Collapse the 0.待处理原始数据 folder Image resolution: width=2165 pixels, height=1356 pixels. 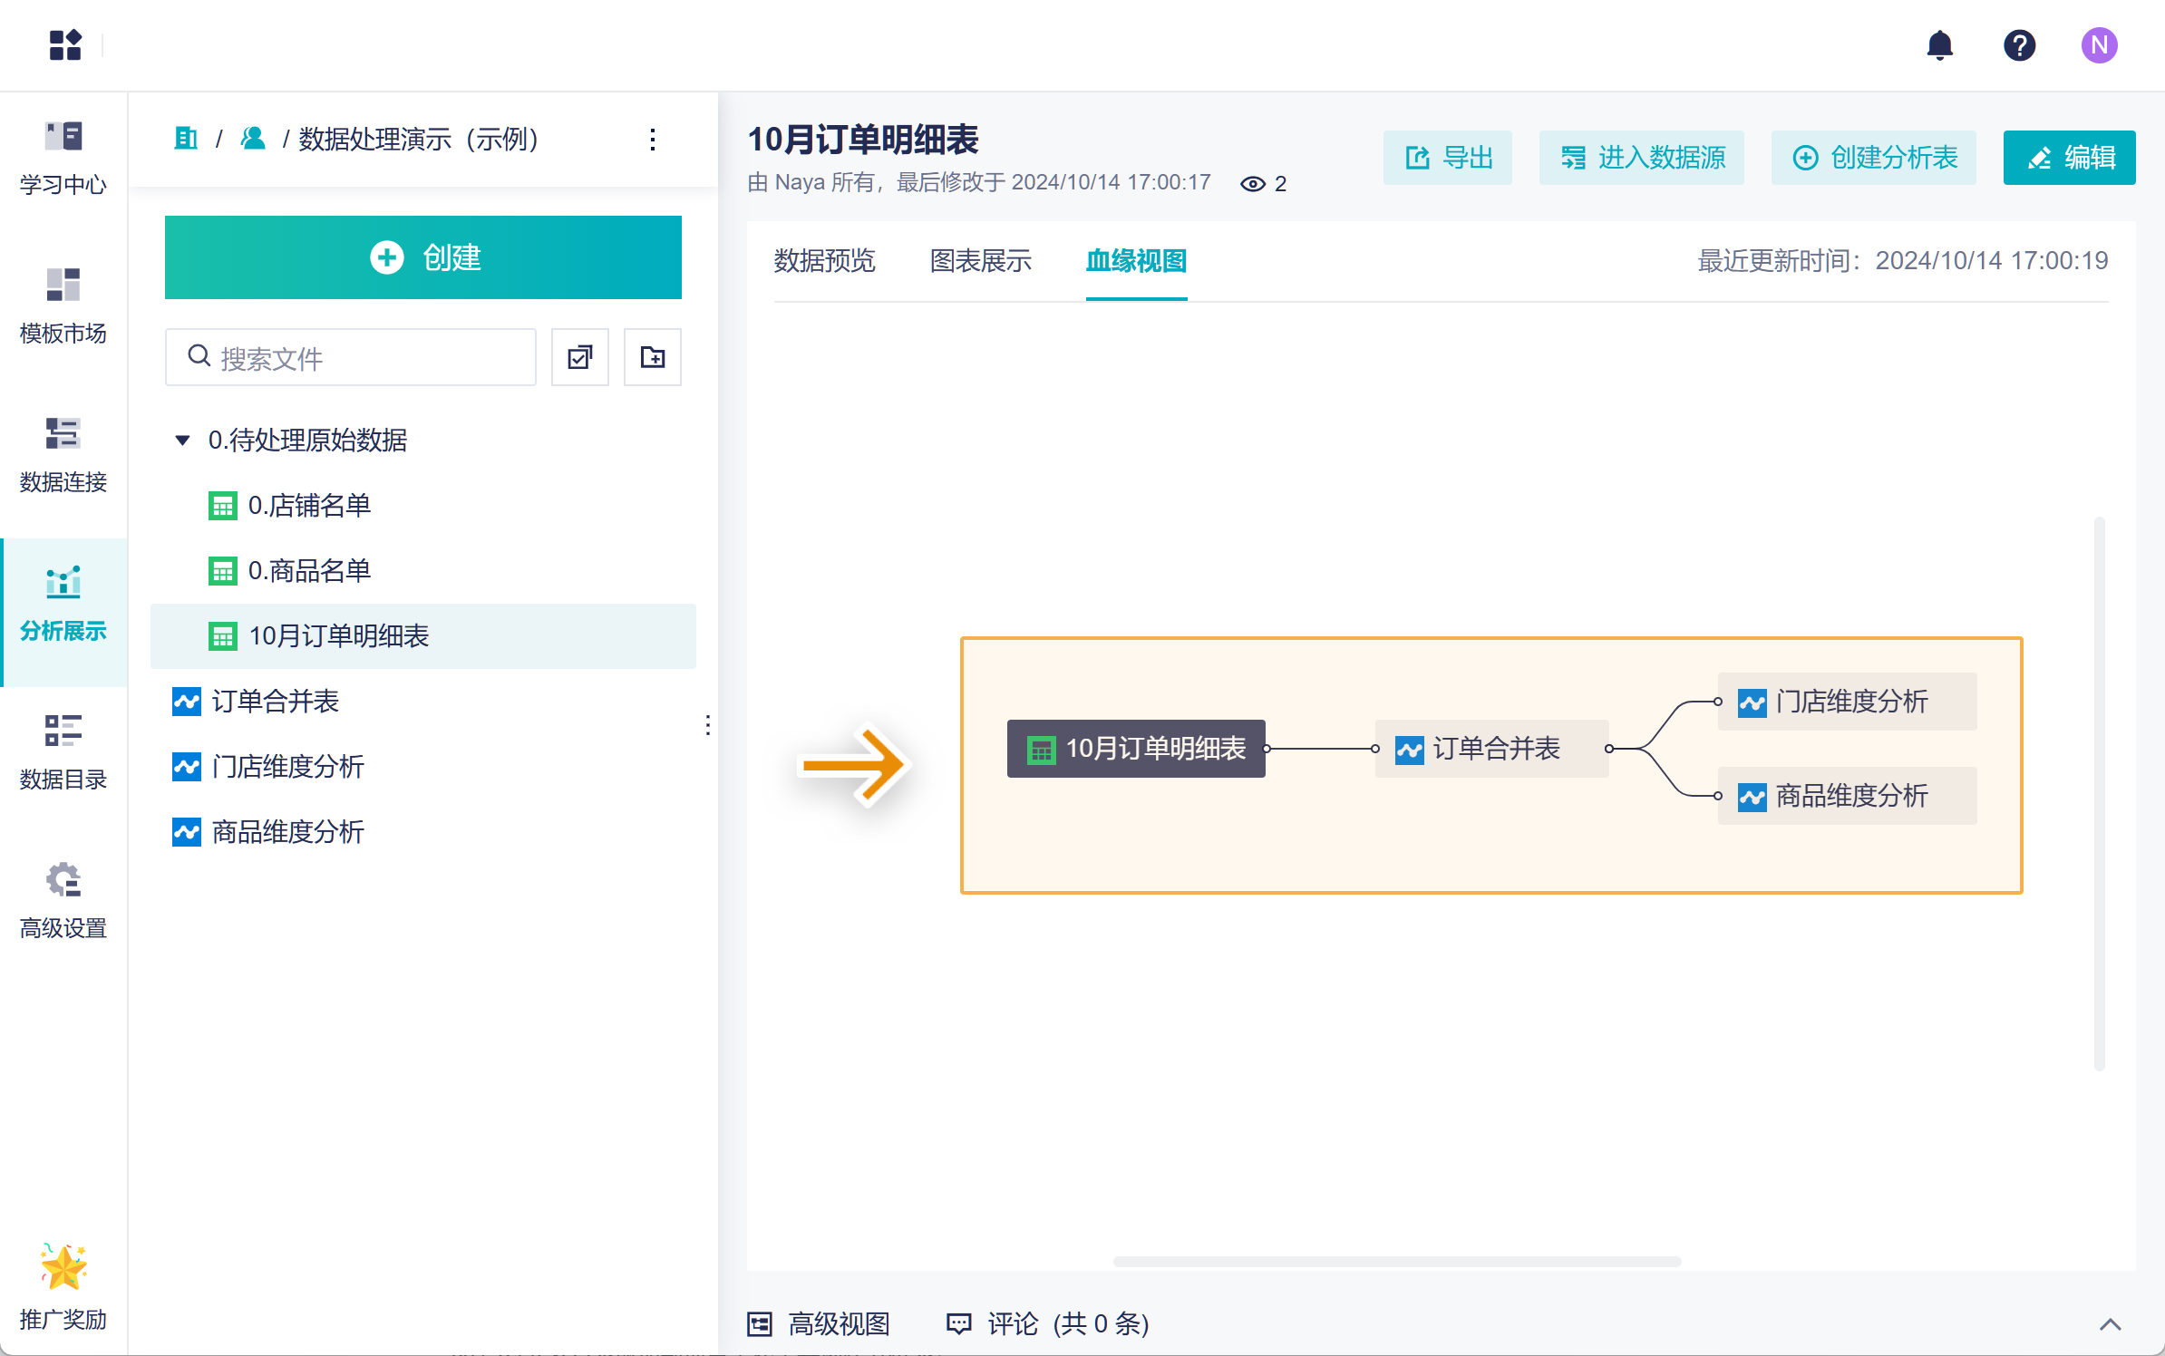[182, 441]
